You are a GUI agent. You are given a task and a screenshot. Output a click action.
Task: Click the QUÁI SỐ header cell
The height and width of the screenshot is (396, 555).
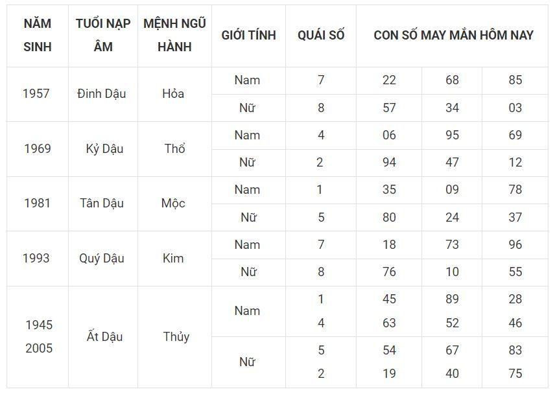click(x=321, y=36)
